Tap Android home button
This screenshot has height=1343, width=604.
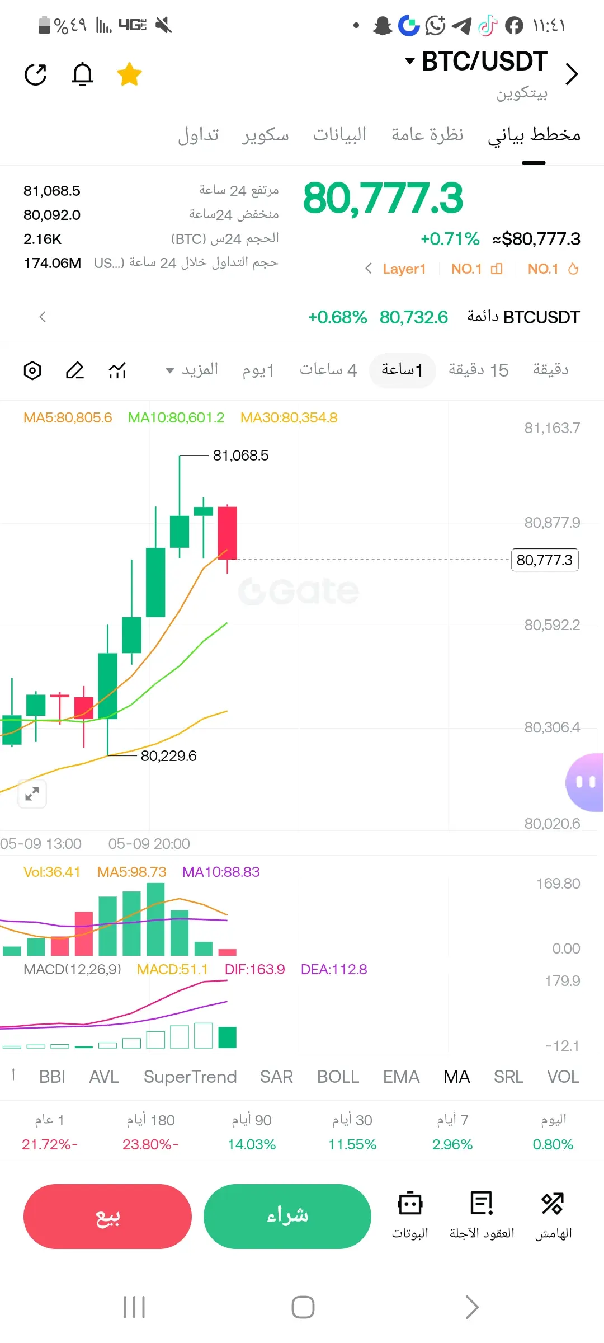[x=303, y=1307]
